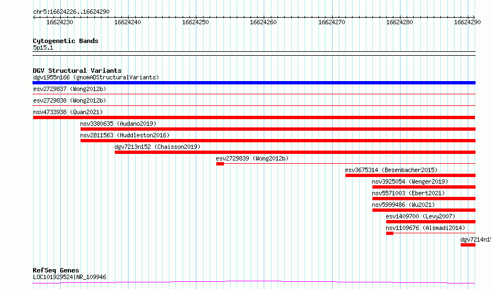491x289 pixels.
Task: Click the nsv5571003 (Ebert2021) label
Action: click(408, 193)
